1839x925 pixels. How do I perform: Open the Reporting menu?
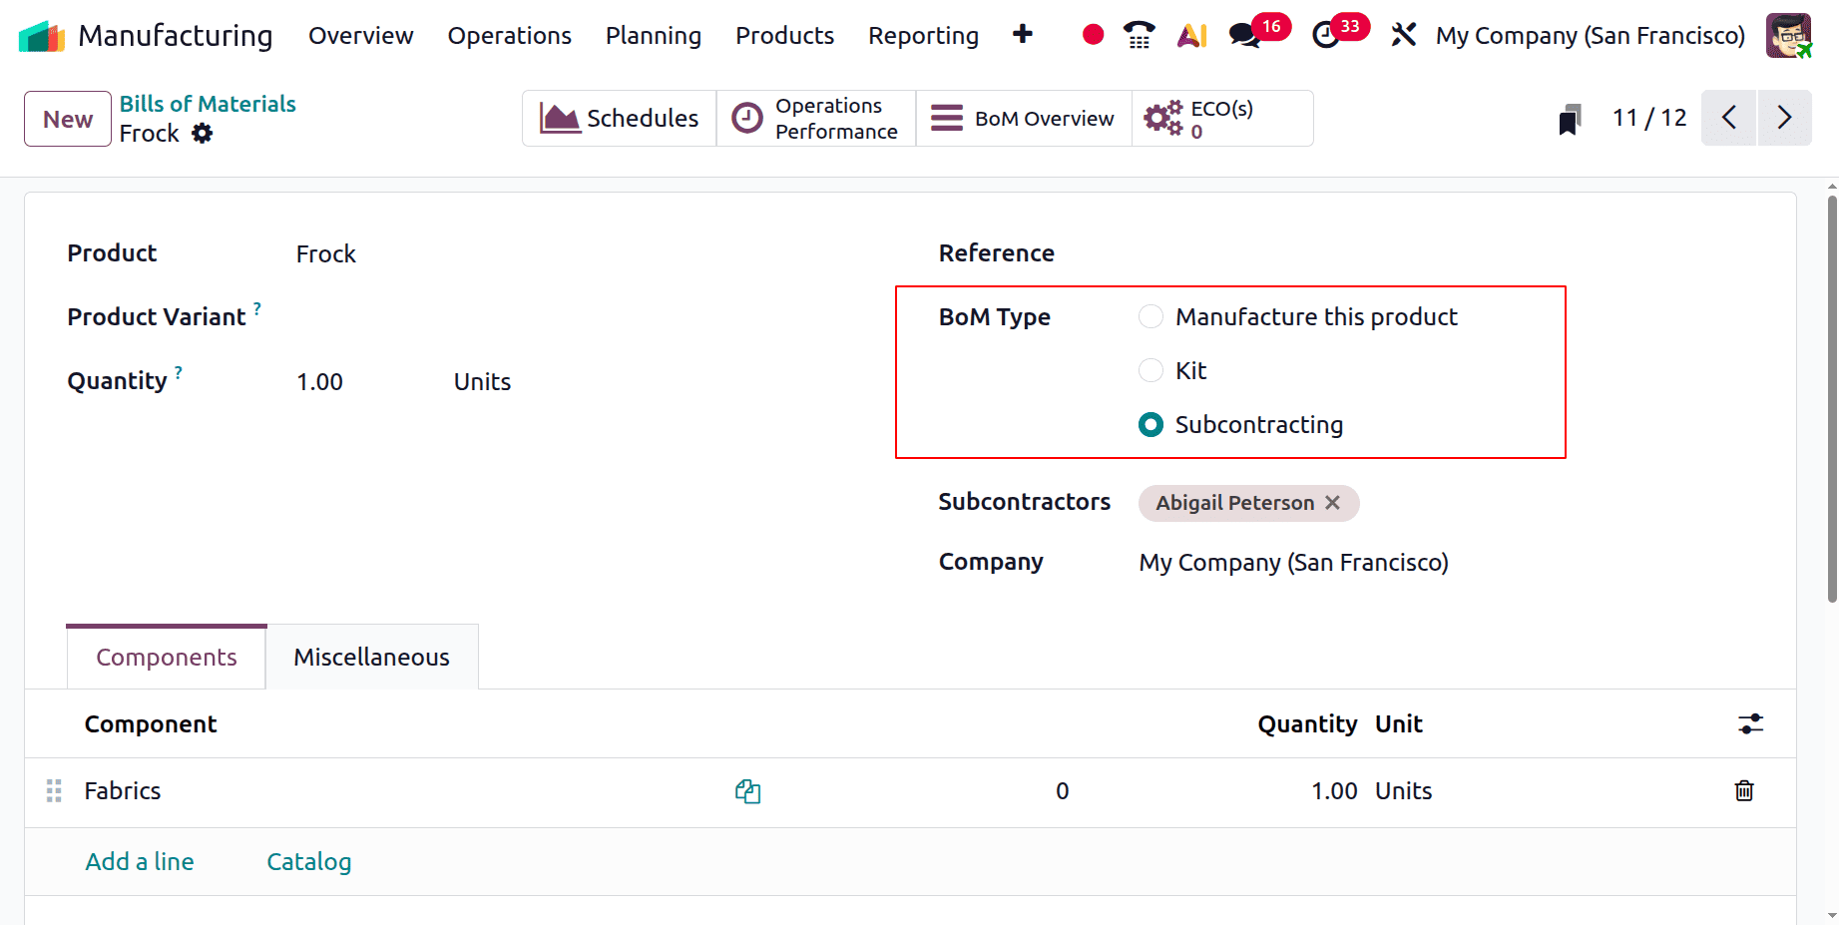point(923,36)
